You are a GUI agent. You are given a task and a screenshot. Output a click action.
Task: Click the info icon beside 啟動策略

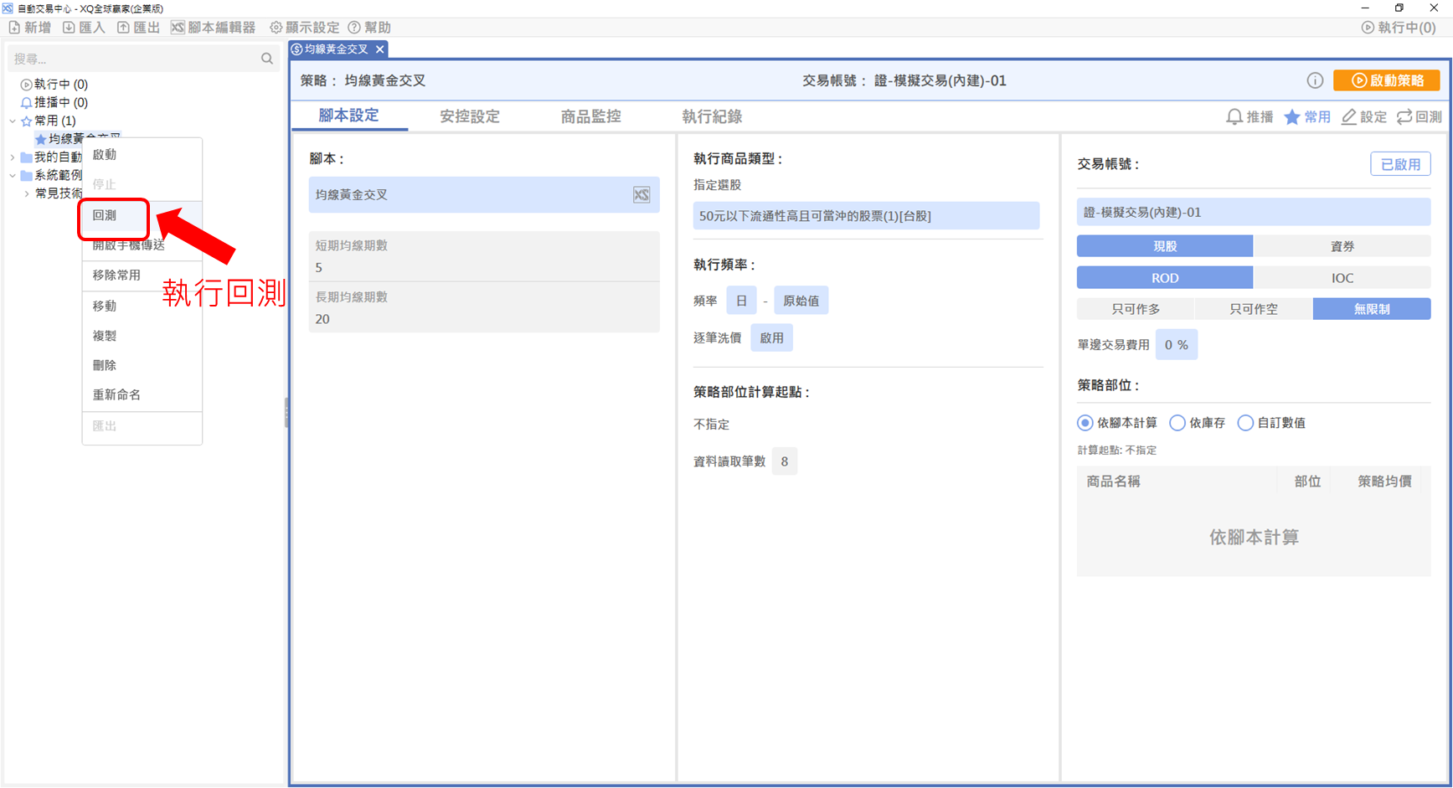pos(1315,80)
